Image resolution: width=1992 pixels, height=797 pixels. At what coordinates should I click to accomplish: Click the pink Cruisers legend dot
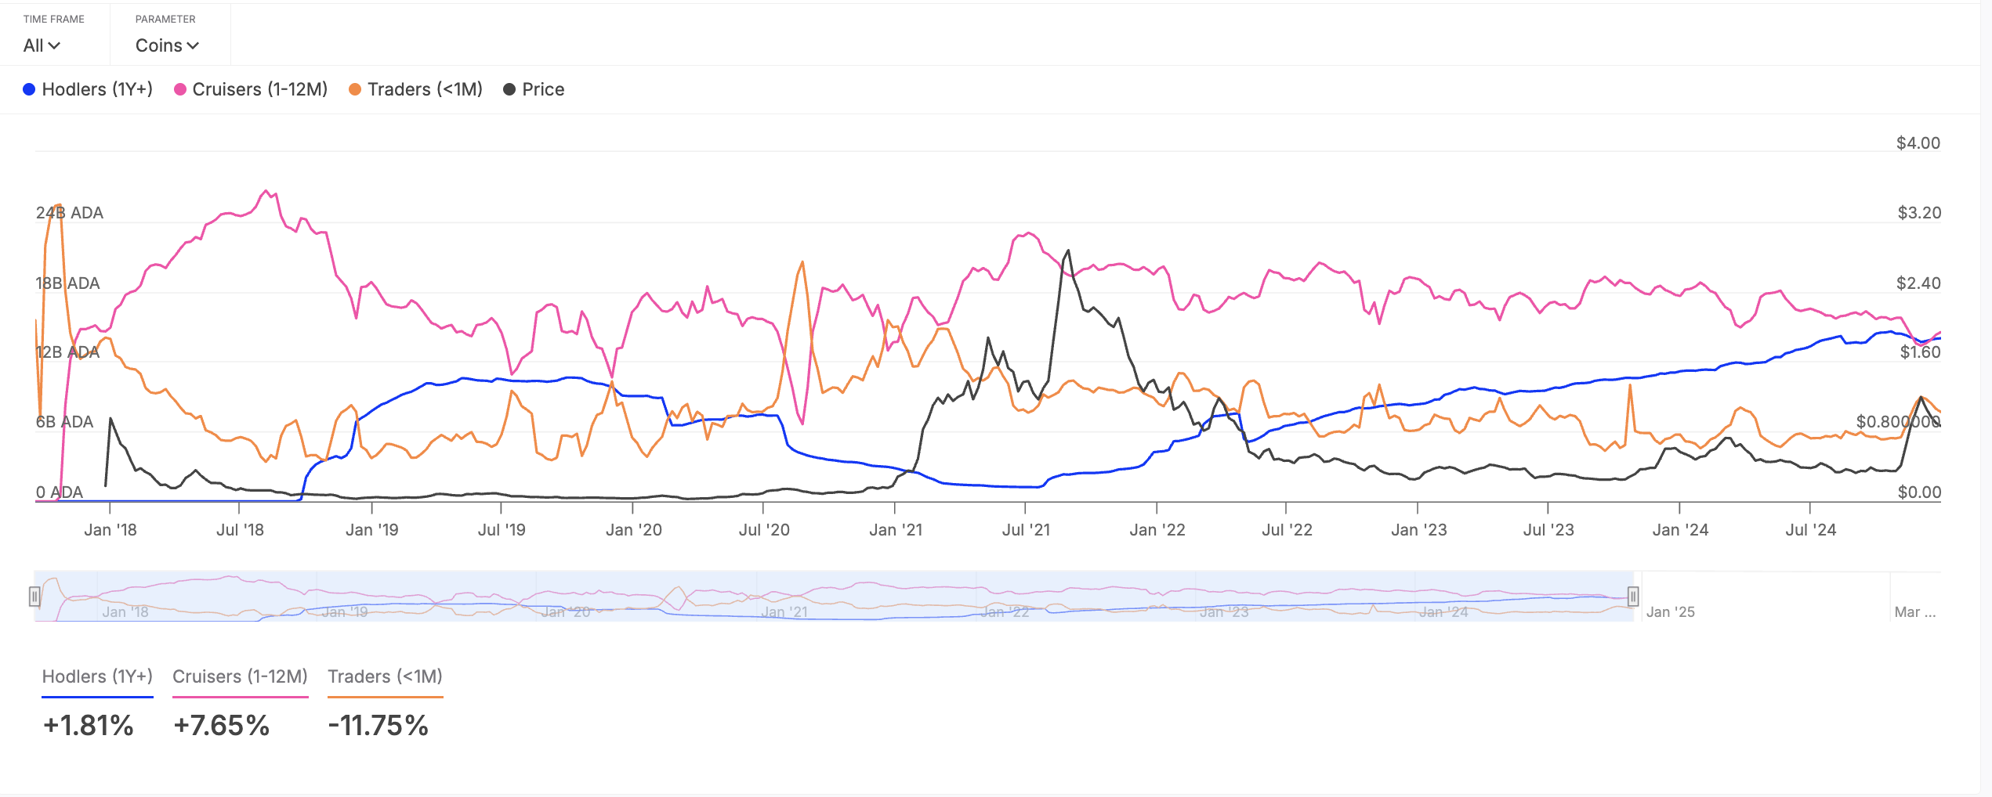click(180, 89)
